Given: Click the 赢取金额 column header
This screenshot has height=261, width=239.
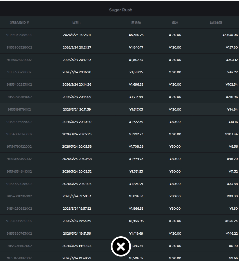Looking at the screenshot, I should 216,22.
